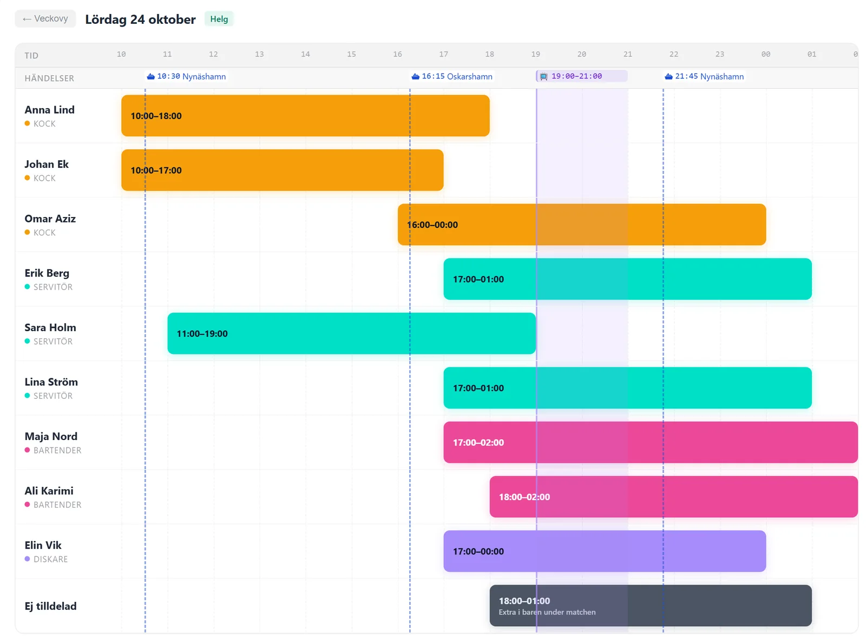Open Ali Karimi's 18:00–02:00 shift
This screenshot has height=637, width=866.
click(674, 497)
